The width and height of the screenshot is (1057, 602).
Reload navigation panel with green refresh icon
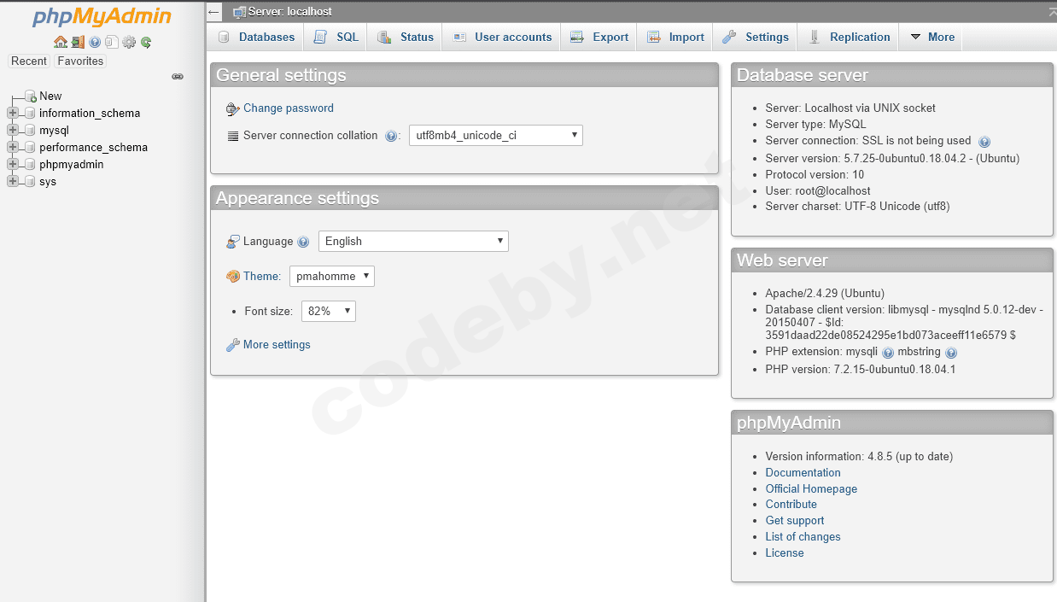click(146, 42)
